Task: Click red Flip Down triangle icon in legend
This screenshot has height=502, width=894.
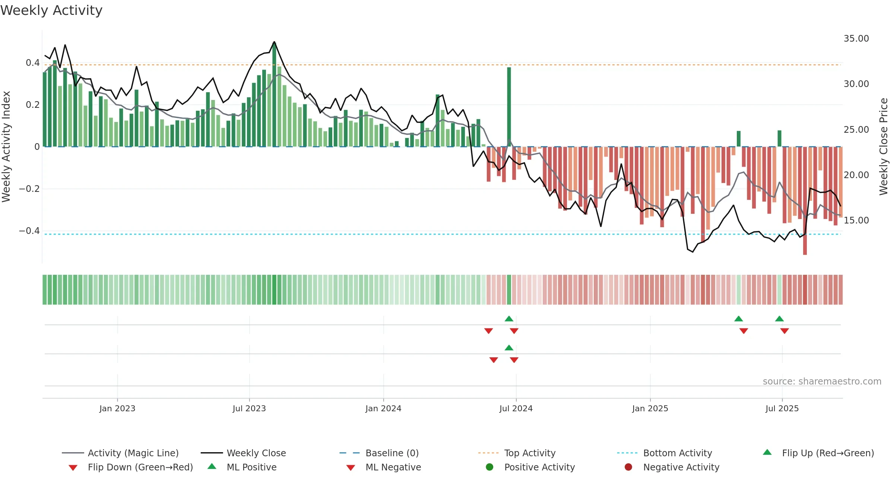Action: coord(73,468)
